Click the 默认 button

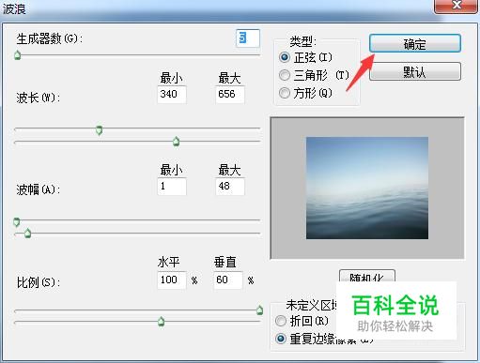415,71
